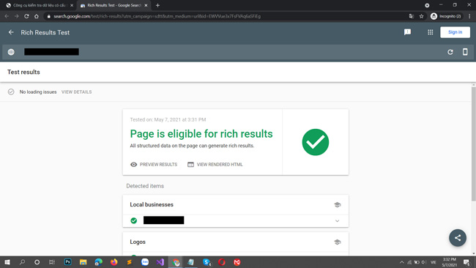Switch user agent with the smartphone icon
The image size is (476, 268).
coord(465,52)
